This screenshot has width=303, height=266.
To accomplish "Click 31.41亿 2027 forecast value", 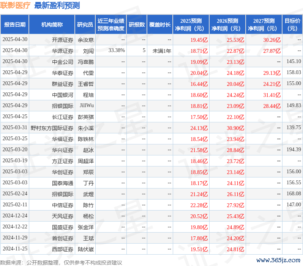I will coord(272,95).
